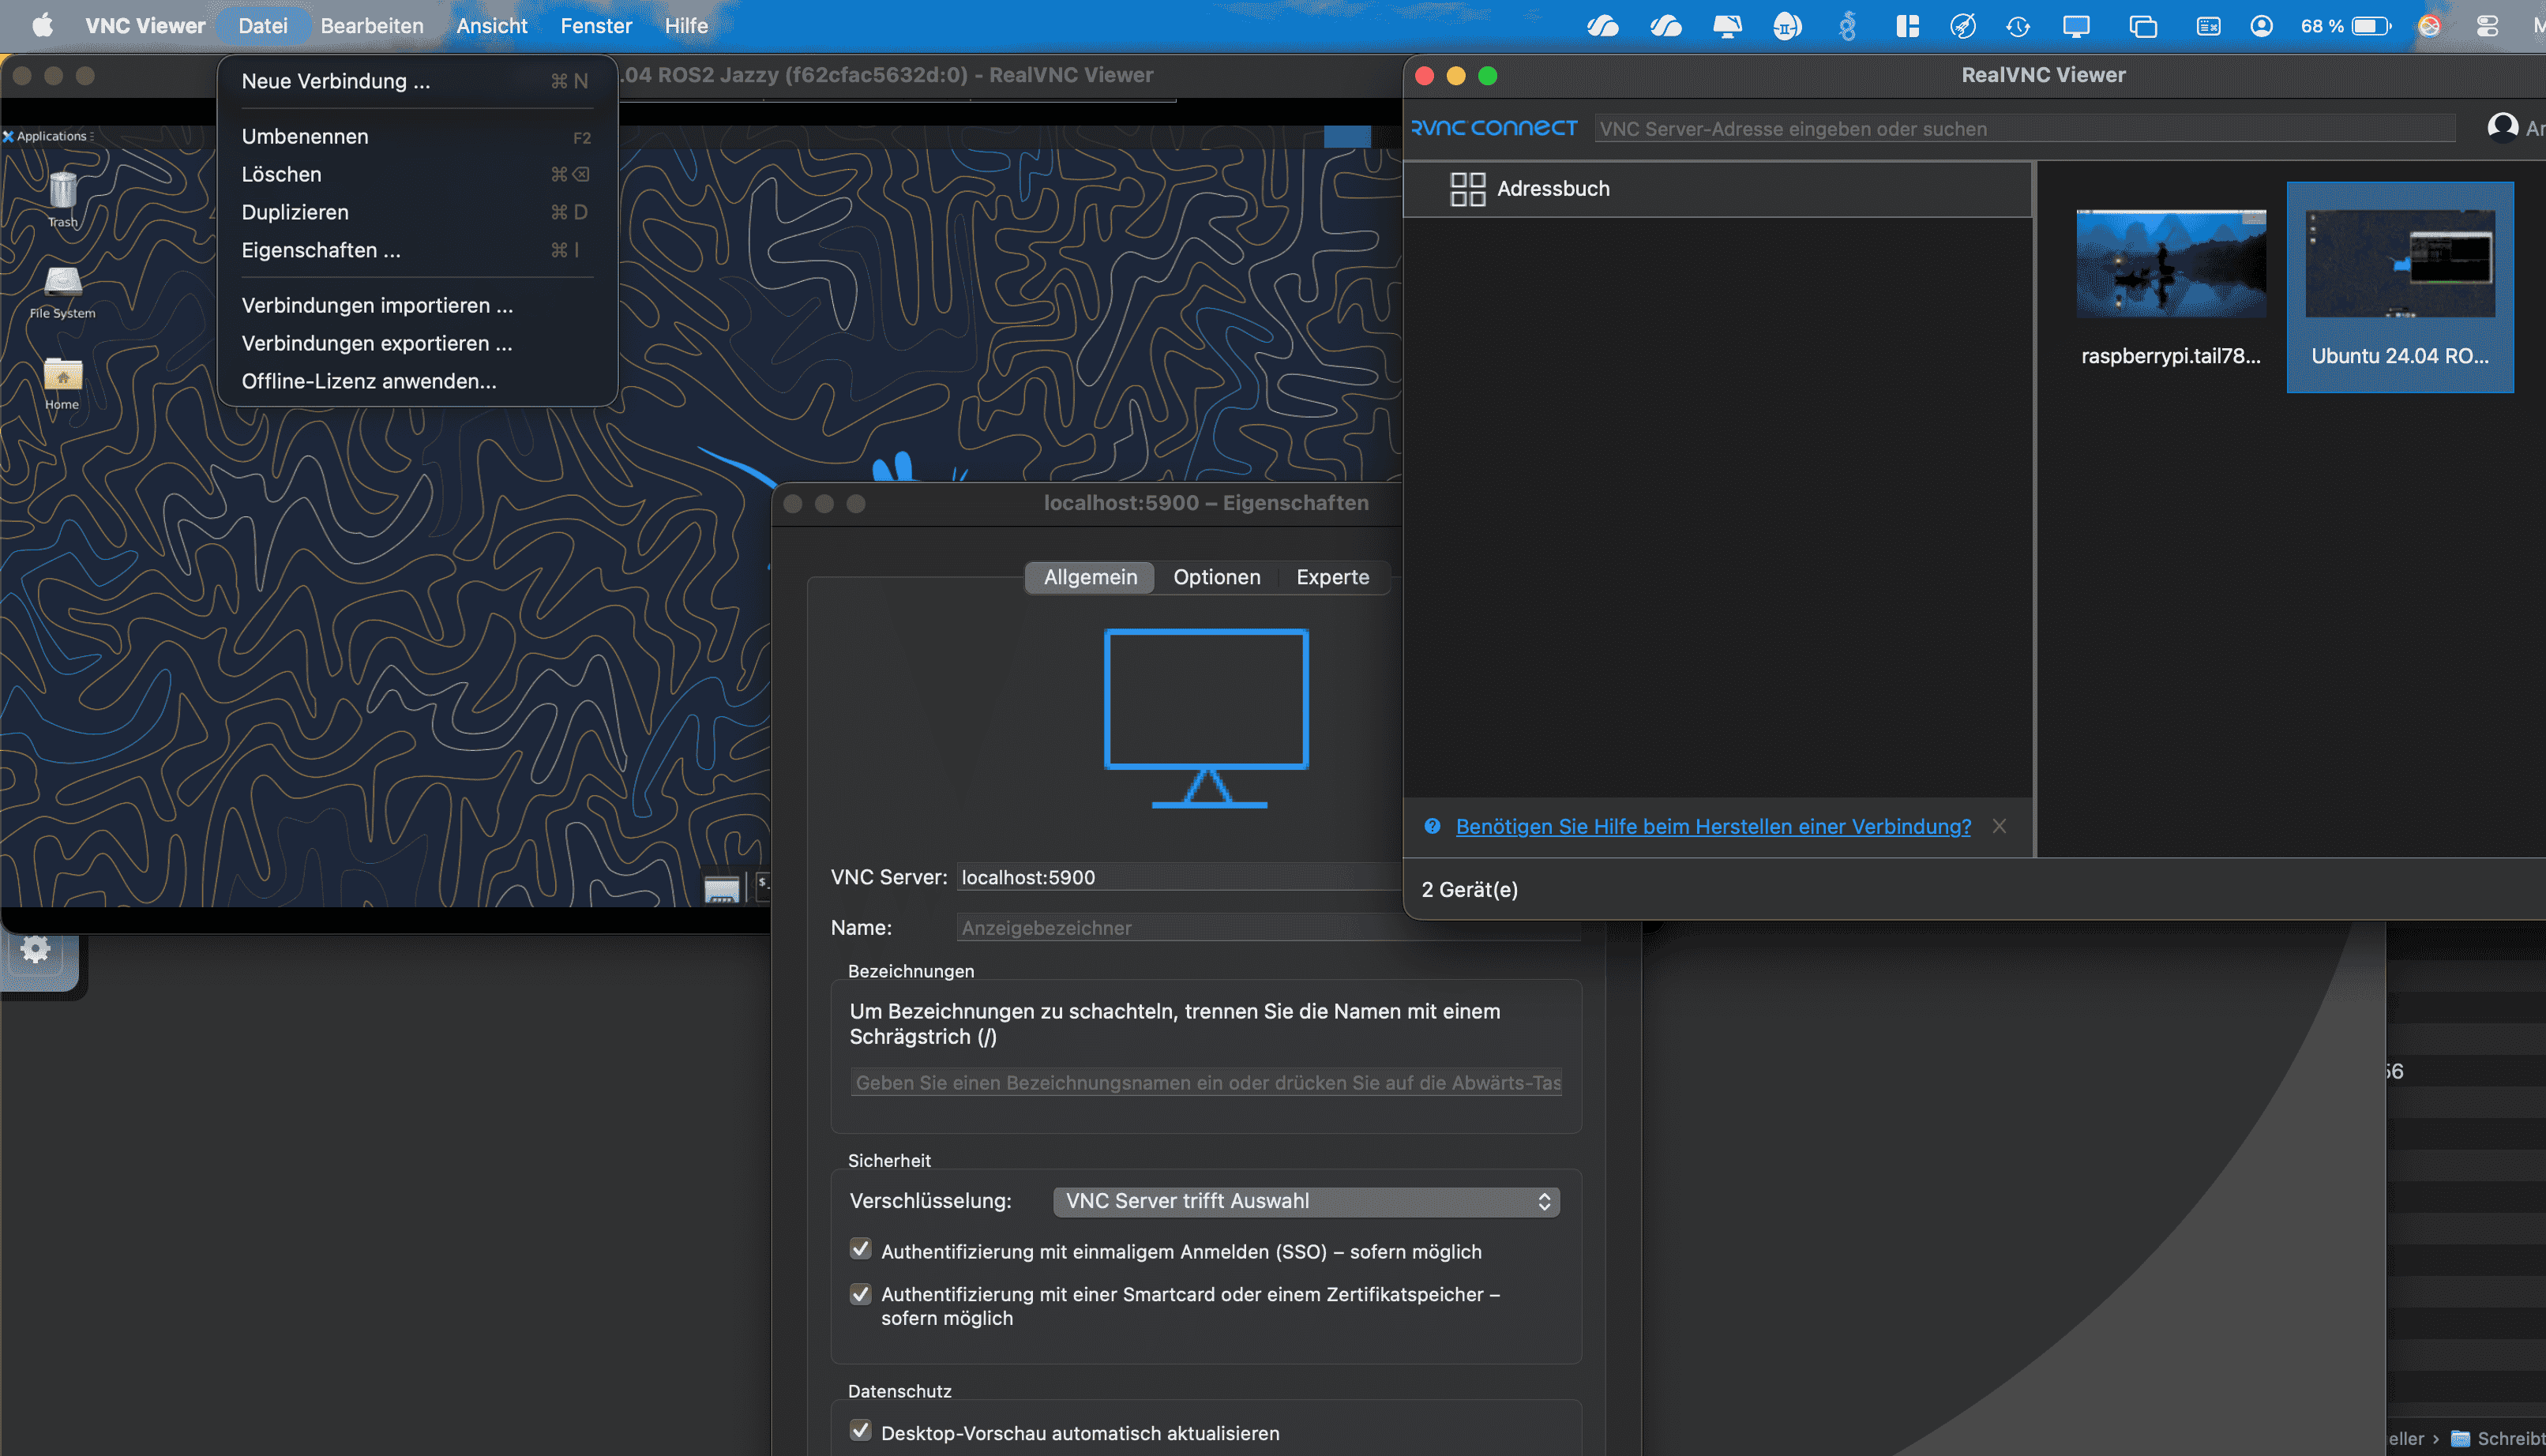Switch to the Experte tab
Screen dimensions: 2546x1456
tap(1332, 577)
